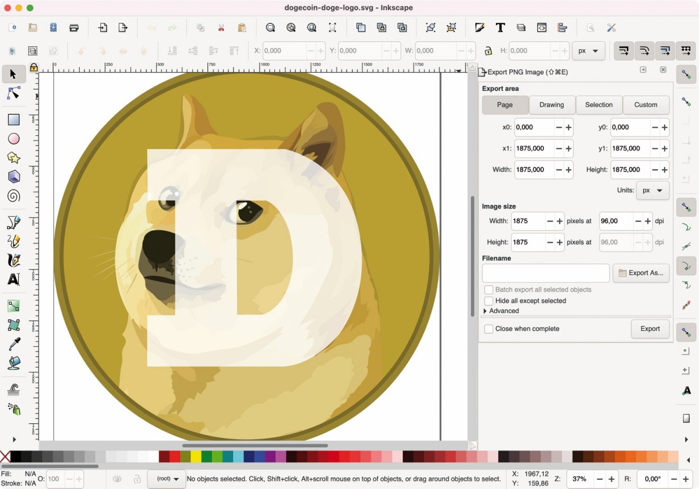Image resolution: width=699 pixels, height=489 pixels.
Task: Expand the Advanced export options
Action: (x=501, y=311)
